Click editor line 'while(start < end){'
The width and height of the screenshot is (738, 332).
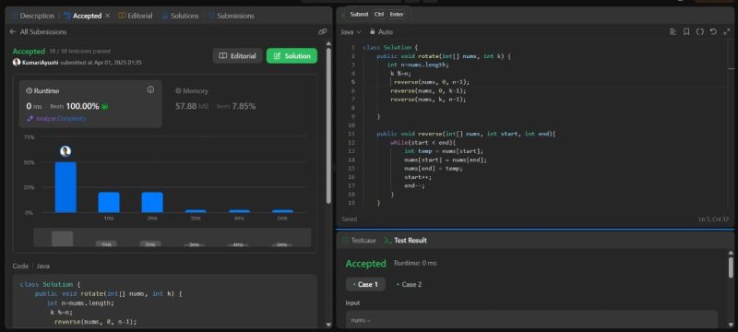click(x=423, y=143)
